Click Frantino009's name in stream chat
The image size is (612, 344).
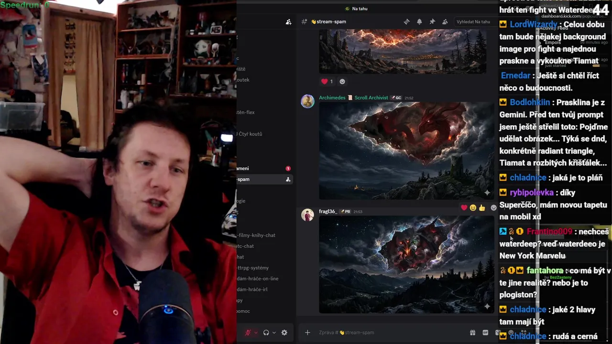[549, 232]
